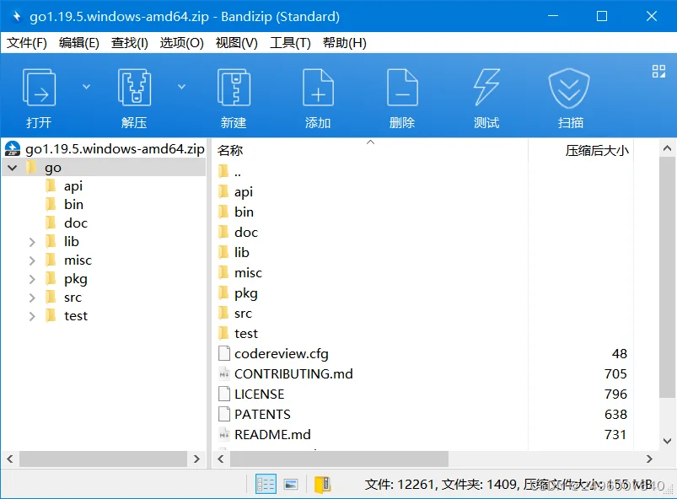Image resolution: width=677 pixels, height=499 pixels.
Task: Click the toolbar grid layout icon
Action: point(658,71)
